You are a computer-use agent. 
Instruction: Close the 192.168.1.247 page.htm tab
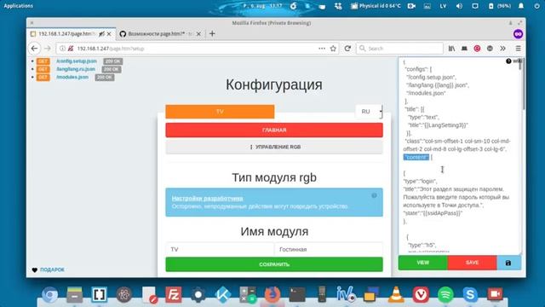[109, 34]
